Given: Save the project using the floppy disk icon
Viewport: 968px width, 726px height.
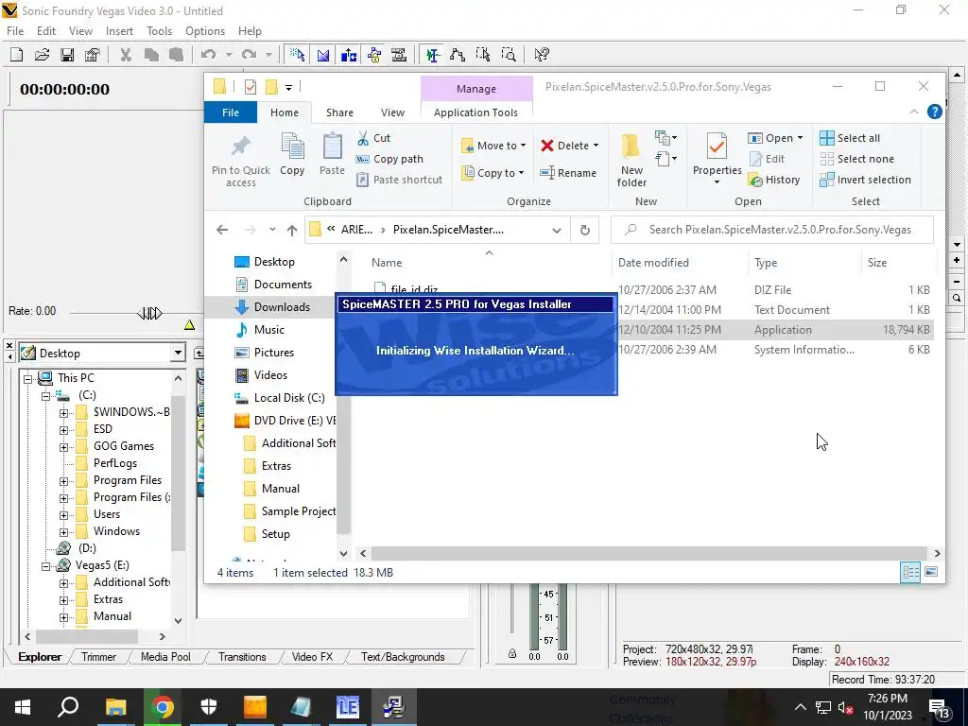Looking at the screenshot, I should point(67,55).
